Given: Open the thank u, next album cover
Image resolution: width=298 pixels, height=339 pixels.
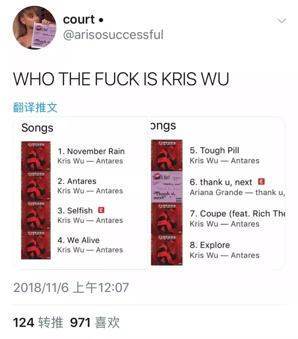Looking at the screenshot, I should pos(167,187).
